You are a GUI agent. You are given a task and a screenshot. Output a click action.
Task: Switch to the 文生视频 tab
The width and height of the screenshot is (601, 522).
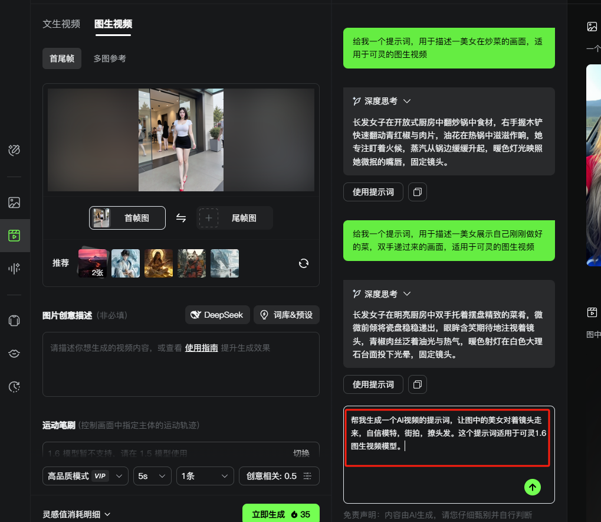[x=61, y=24]
